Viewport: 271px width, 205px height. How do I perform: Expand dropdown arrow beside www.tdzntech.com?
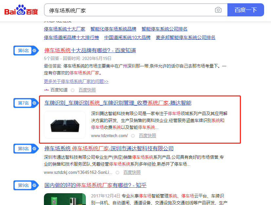133,136
